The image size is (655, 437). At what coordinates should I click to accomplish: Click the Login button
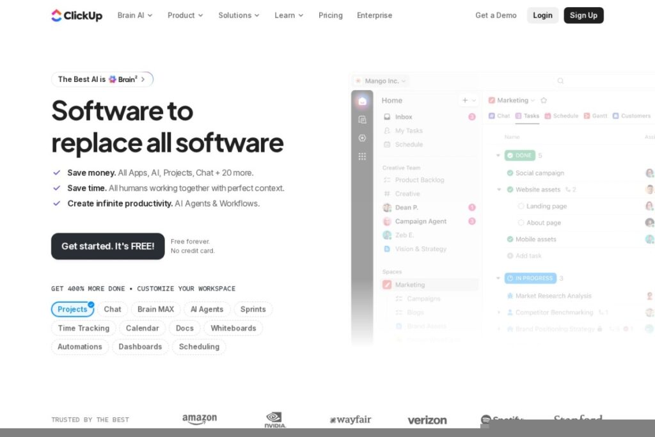542,15
